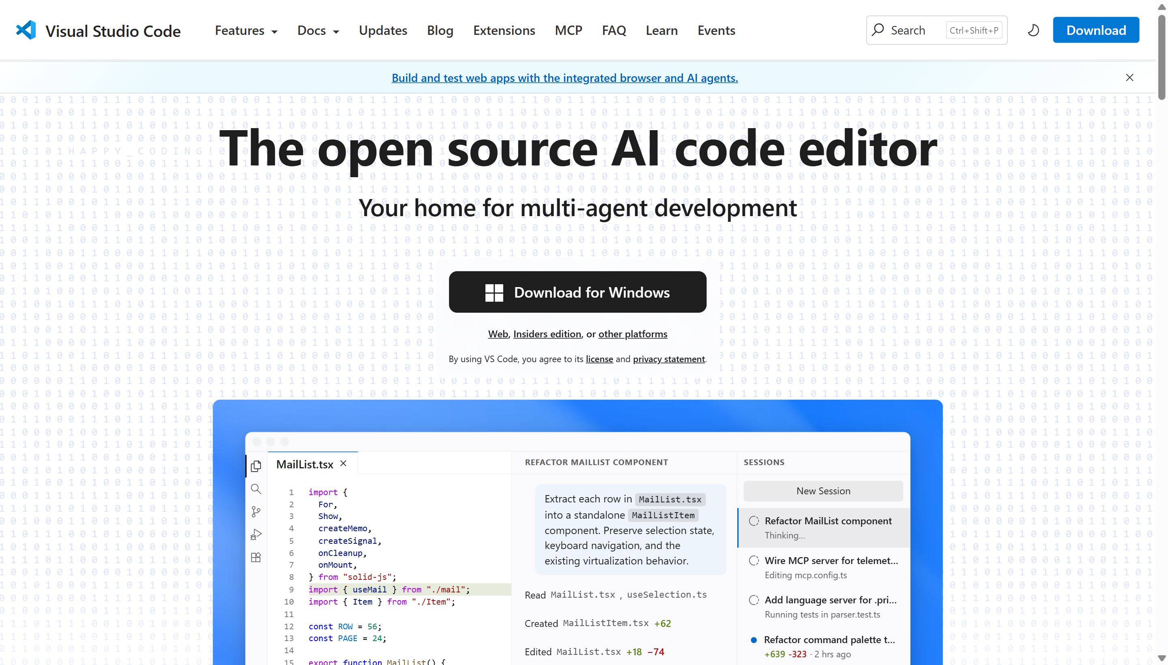Click the 'Editing mcp.config.ts' status text
1168x665 pixels.
(x=806, y=575)
